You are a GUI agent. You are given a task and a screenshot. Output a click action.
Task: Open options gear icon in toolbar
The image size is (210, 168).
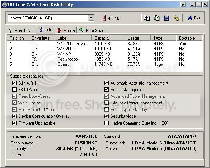(176, 18)
